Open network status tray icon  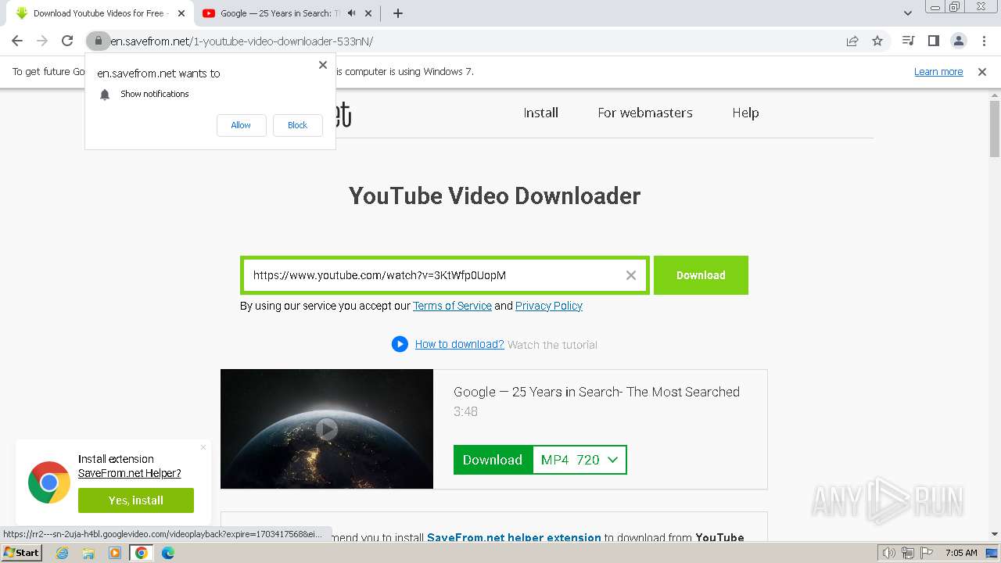point(908,553)
